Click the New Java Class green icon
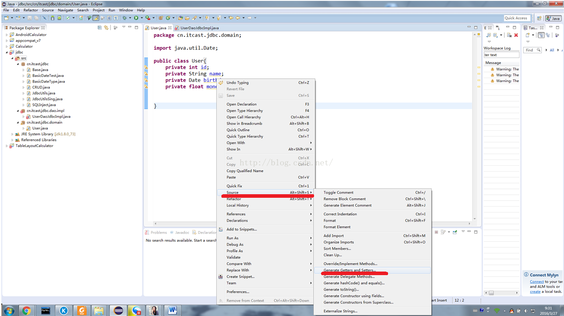Image resolution: width=564 pixels, height=316 pixels. [168, 18]
